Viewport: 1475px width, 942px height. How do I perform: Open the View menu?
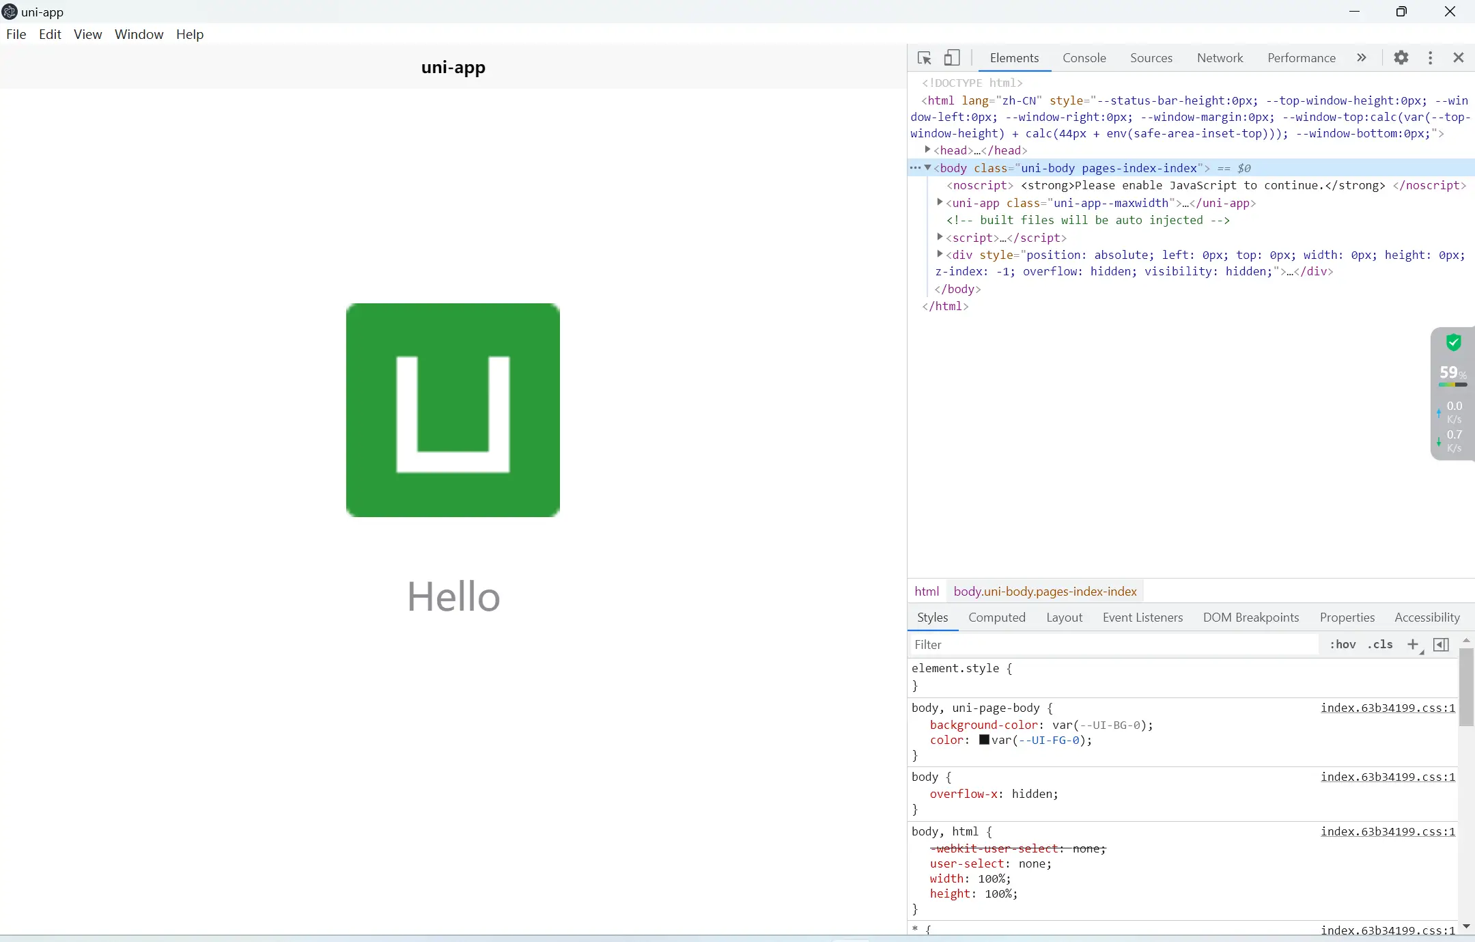[88, 34]
